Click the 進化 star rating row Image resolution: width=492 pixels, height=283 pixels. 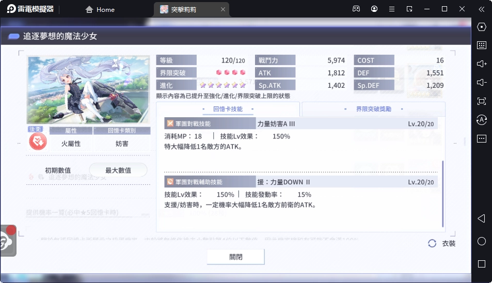[223, 85]
